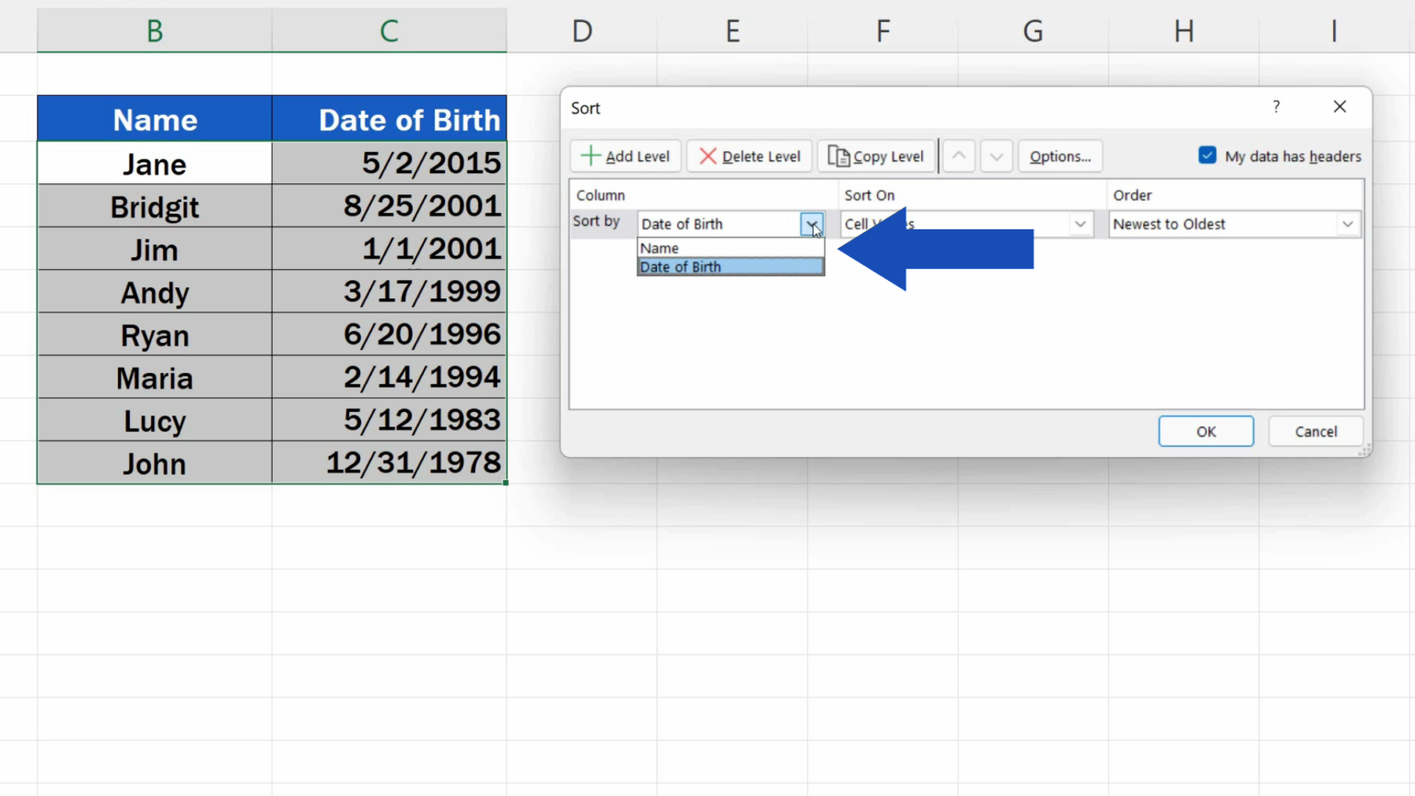
Task: Click the Add Level plus icon
Action: 590,156
